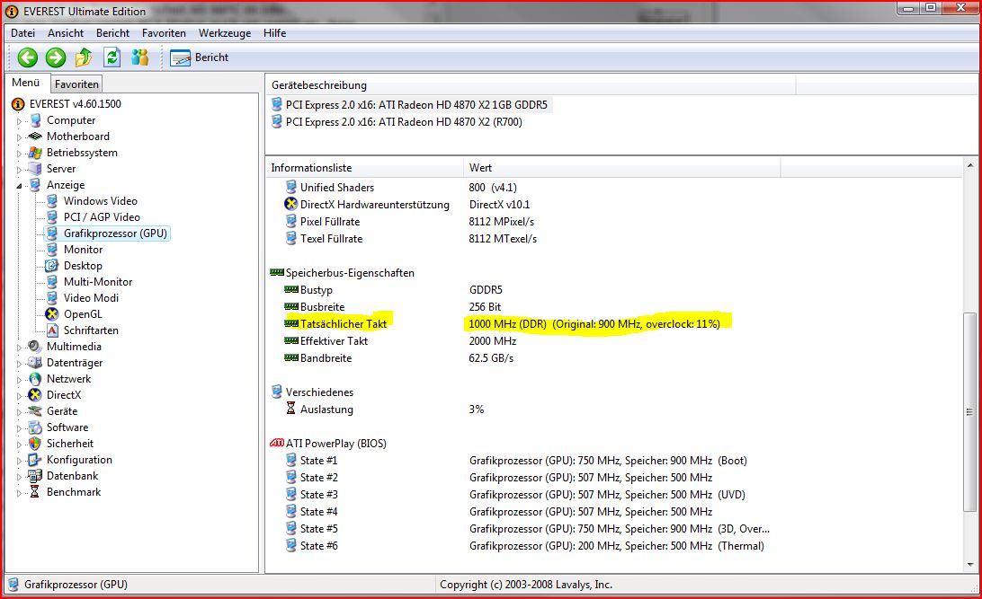Click the info list scrollbar up arrow
The height and width of the screenshot is (599, 982).
[970, 166]
